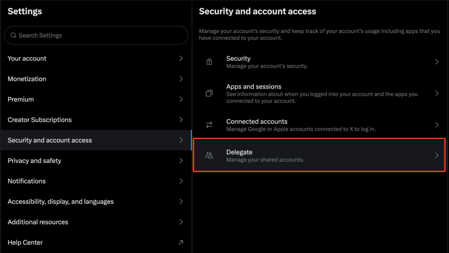Open the Connected accounts chevron
This screenshot has width=449, height=253.
pyautogui.click(x=437, y=125)
